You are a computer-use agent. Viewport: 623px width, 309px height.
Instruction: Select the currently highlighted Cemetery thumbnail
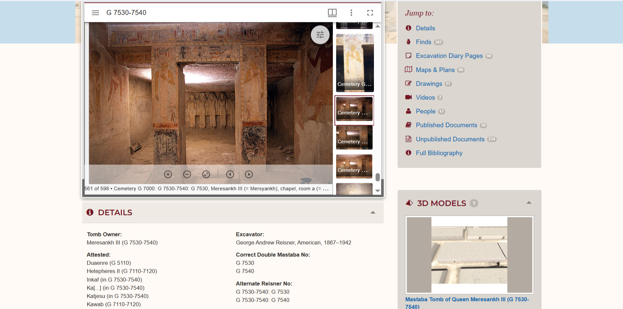tap(354, 109)
